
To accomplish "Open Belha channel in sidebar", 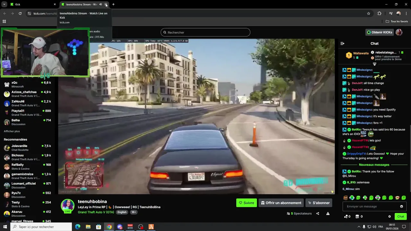I will (27, 122).
